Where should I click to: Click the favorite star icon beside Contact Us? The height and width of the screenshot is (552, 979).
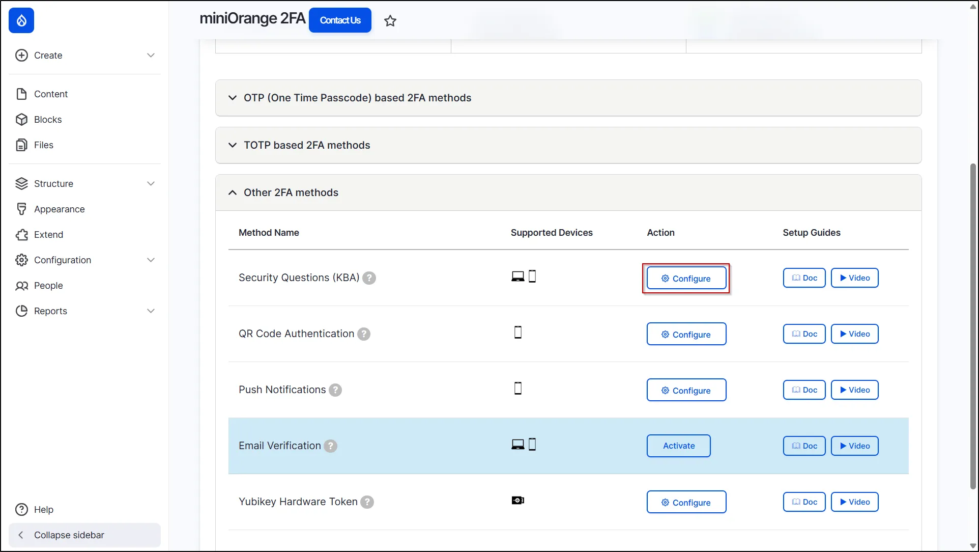point(390,21)
